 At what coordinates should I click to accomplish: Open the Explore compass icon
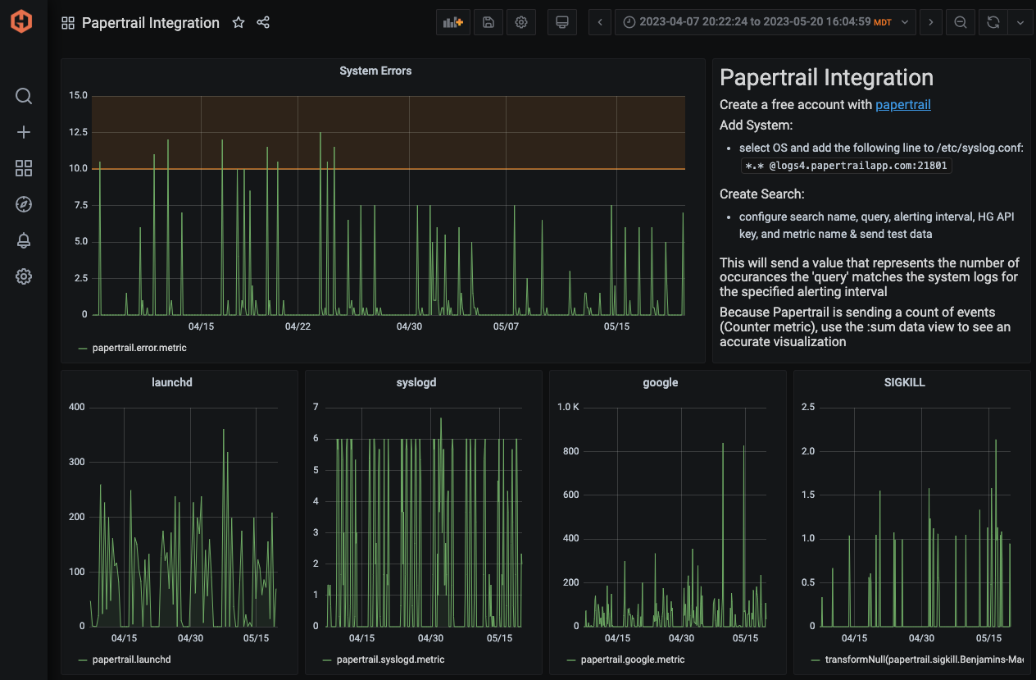coord(24,204)
